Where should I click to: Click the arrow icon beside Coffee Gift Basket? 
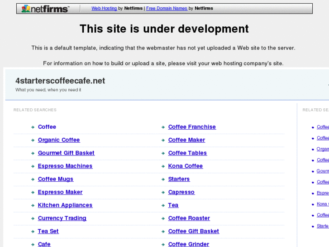(x=163, y=232)
